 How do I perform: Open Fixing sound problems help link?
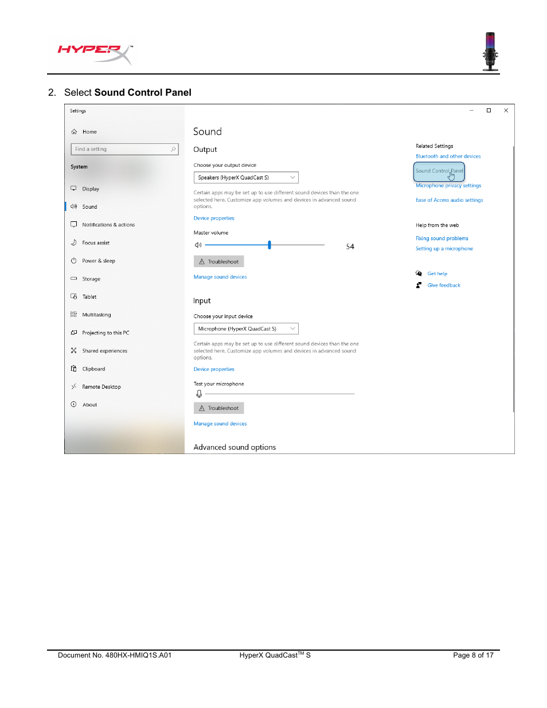(442, 238)
